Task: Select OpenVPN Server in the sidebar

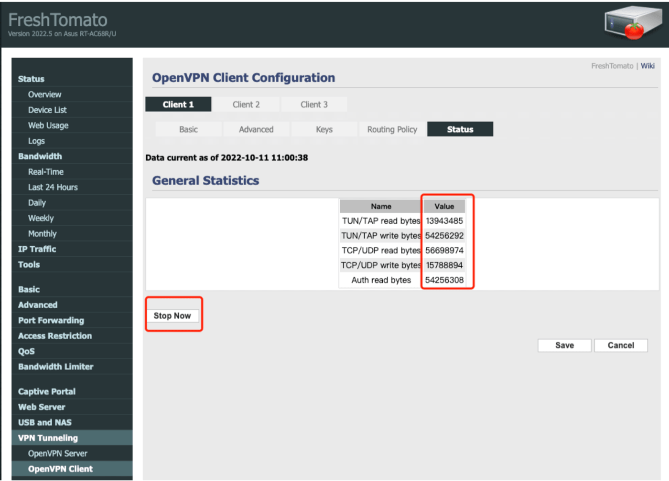Action: click(x=58, y=453)
